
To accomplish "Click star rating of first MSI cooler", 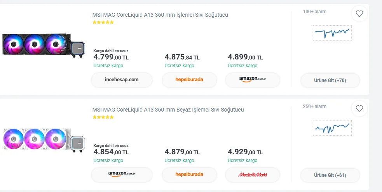I will click(x=103, y=23).
